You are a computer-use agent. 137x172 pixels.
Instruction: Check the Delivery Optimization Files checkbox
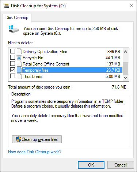pos(12,51)
